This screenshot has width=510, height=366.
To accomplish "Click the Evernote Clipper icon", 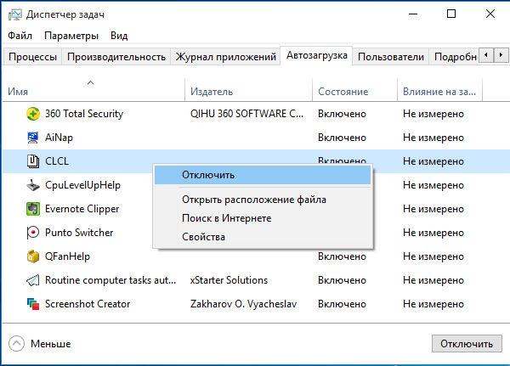I will [33, 208].
